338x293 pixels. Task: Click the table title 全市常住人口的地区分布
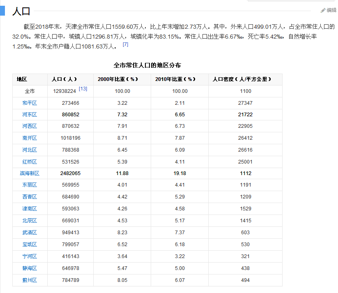point(147,65)
